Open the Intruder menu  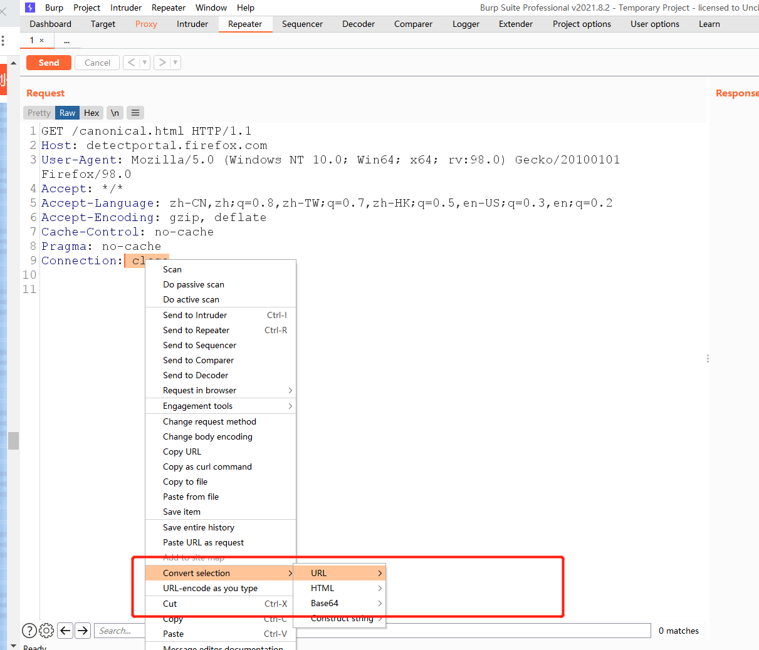pyautogui.click(x=126, y=8)
